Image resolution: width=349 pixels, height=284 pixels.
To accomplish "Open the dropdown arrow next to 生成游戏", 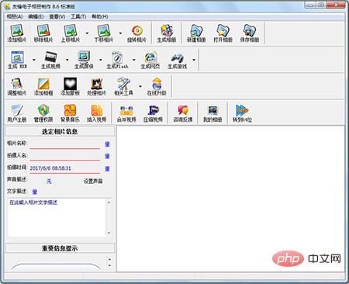I will click(x=194, y=60).
